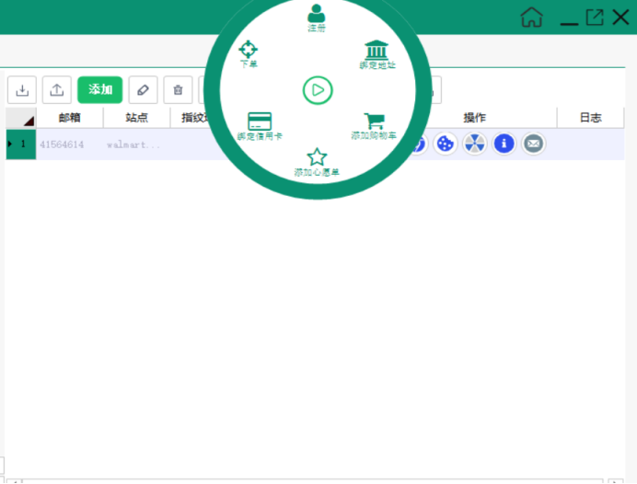The width and height of the screenshot is (637, 484).
Task: Select 绑定地址 bank building icon
Action: [x=376, y=50]
